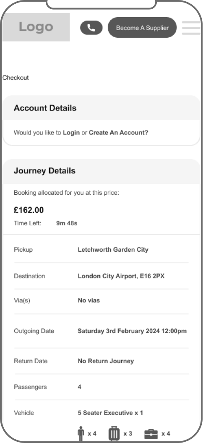Click the phone call icon button
The width and height of the screenshot is (203, 443).
click(91, 28)
